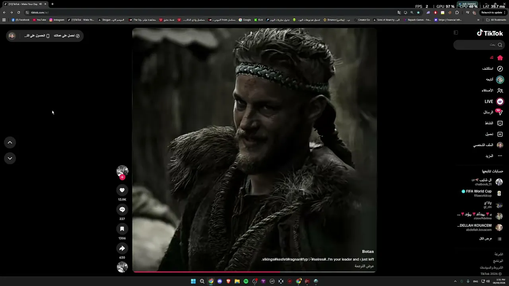Show the caption translation (عرض الترجمة)
Image resolution: width=509 pixels, height=286 pixels.
point(364,266)
